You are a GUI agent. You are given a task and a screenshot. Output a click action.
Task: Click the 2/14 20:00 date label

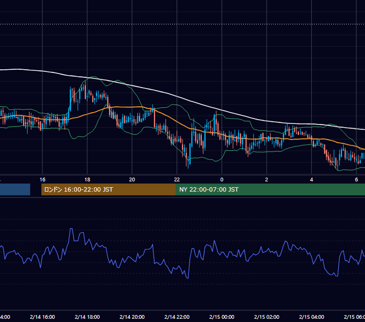coord(132,317)
